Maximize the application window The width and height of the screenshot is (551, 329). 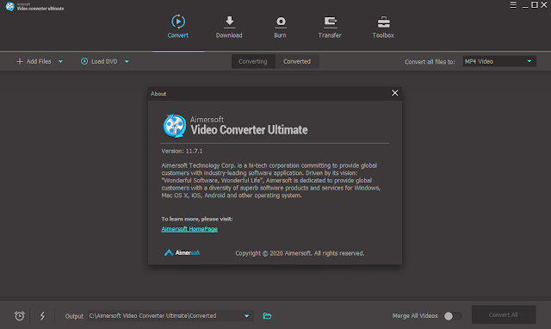click(x=535, y=5)
